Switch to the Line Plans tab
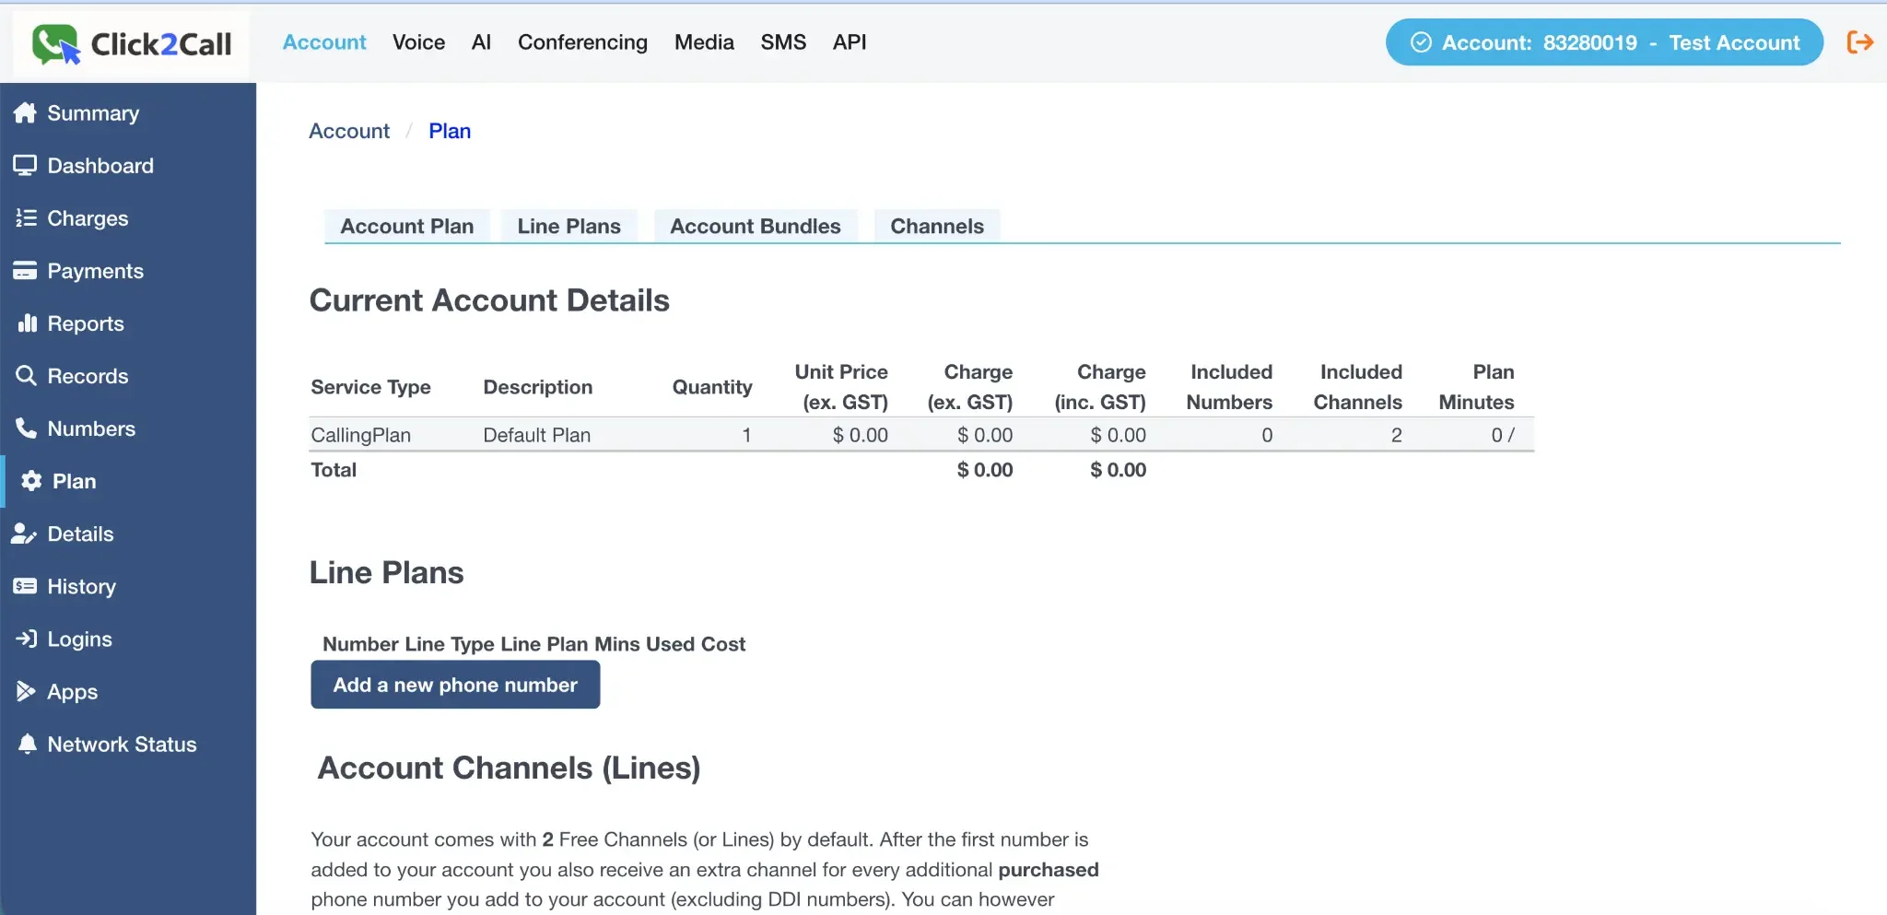The width and height of the screenshot is (1887, 915). point(568,226)
